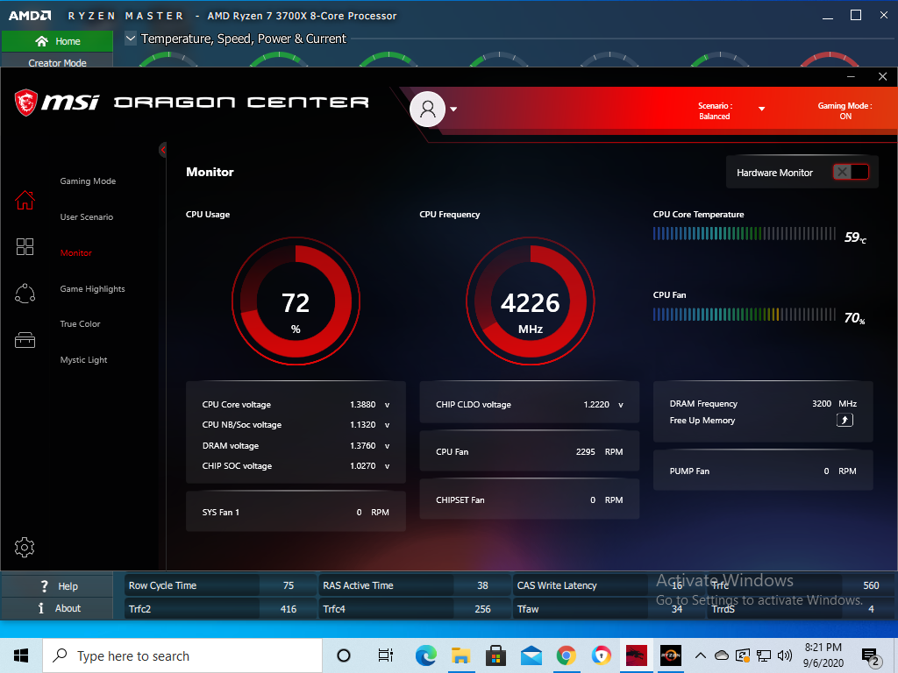
Task: Open Dragon Center settings gear
Action: [25, 548]
